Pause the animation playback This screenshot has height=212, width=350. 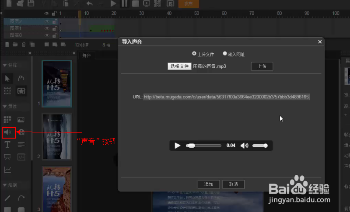click(124, 3)
